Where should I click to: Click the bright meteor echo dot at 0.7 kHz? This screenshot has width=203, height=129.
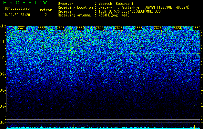74,105
